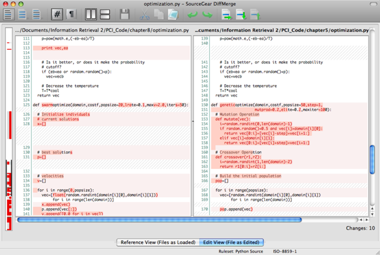
Task: Switch to Edit View (File as Edited) tab
Action: (x=232, y=242)
